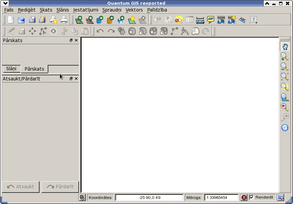Open the Iestatījumi menu

pyautogui.click(x=85, y=10)
